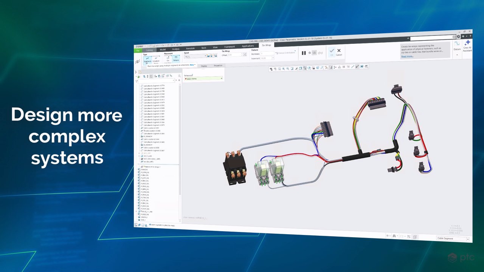
Task: Click the pattern Members input field
Action: (267, 54)
